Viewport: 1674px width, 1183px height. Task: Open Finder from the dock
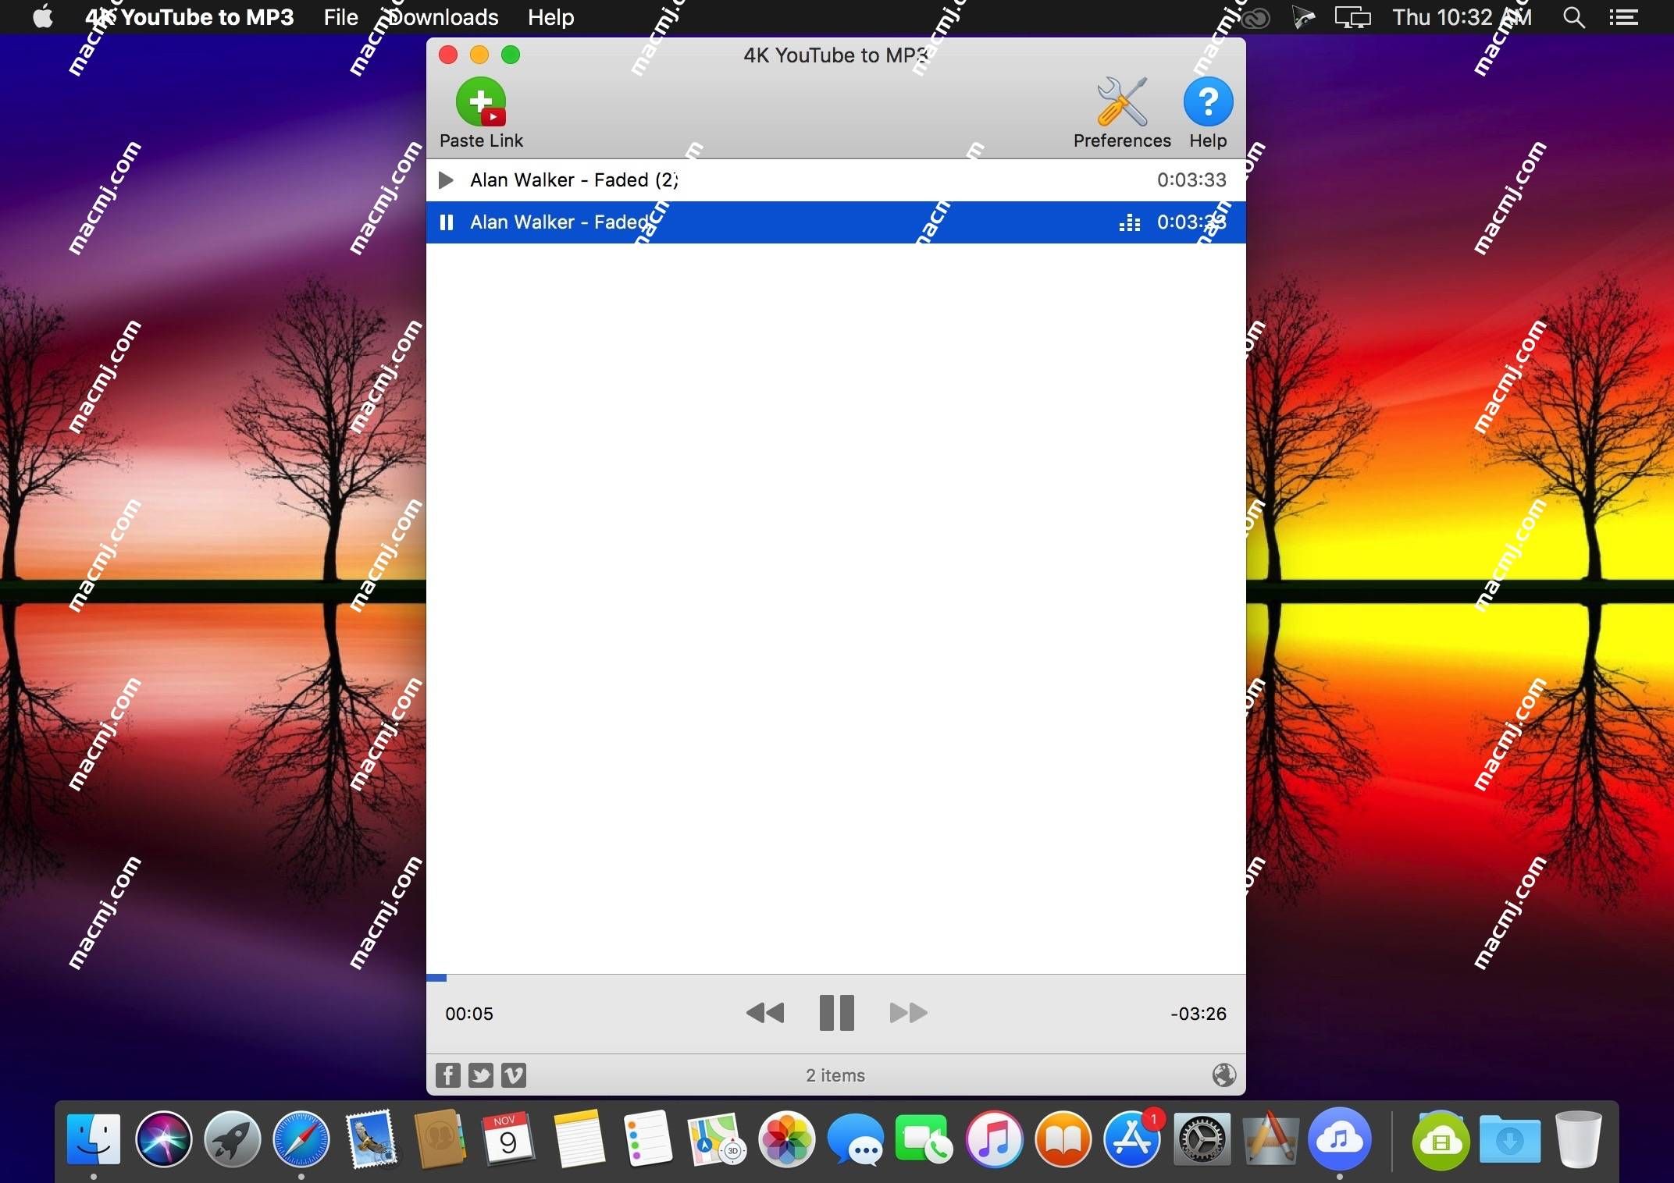click(94, 1139)
